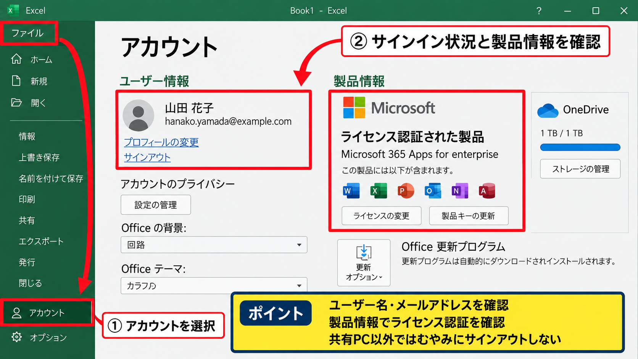Click the 設定の管理 button
The width and height of the screenshot is (638, 359).
(x=156, y=205)
